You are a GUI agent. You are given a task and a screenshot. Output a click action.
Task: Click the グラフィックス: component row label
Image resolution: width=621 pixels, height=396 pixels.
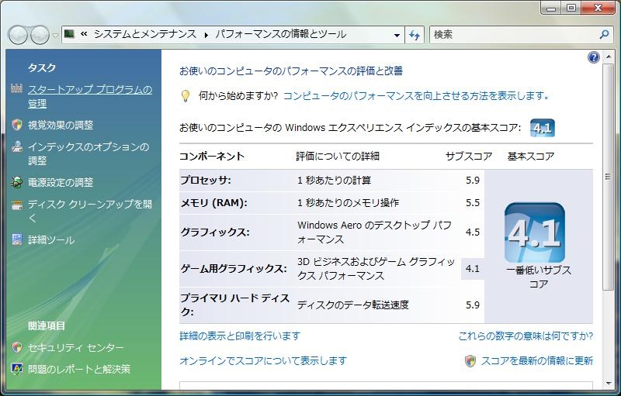[x=215, y=232]
